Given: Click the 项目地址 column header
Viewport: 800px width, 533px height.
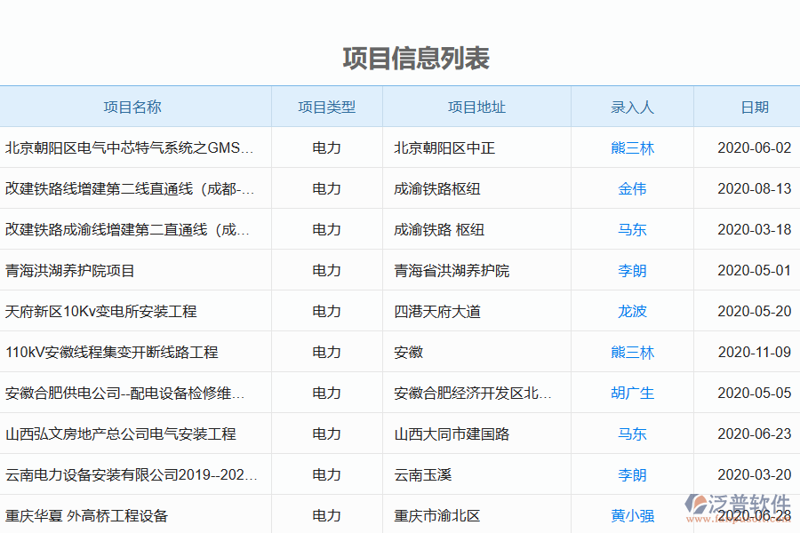Looking at the screenshot, I should click(476, 107).
